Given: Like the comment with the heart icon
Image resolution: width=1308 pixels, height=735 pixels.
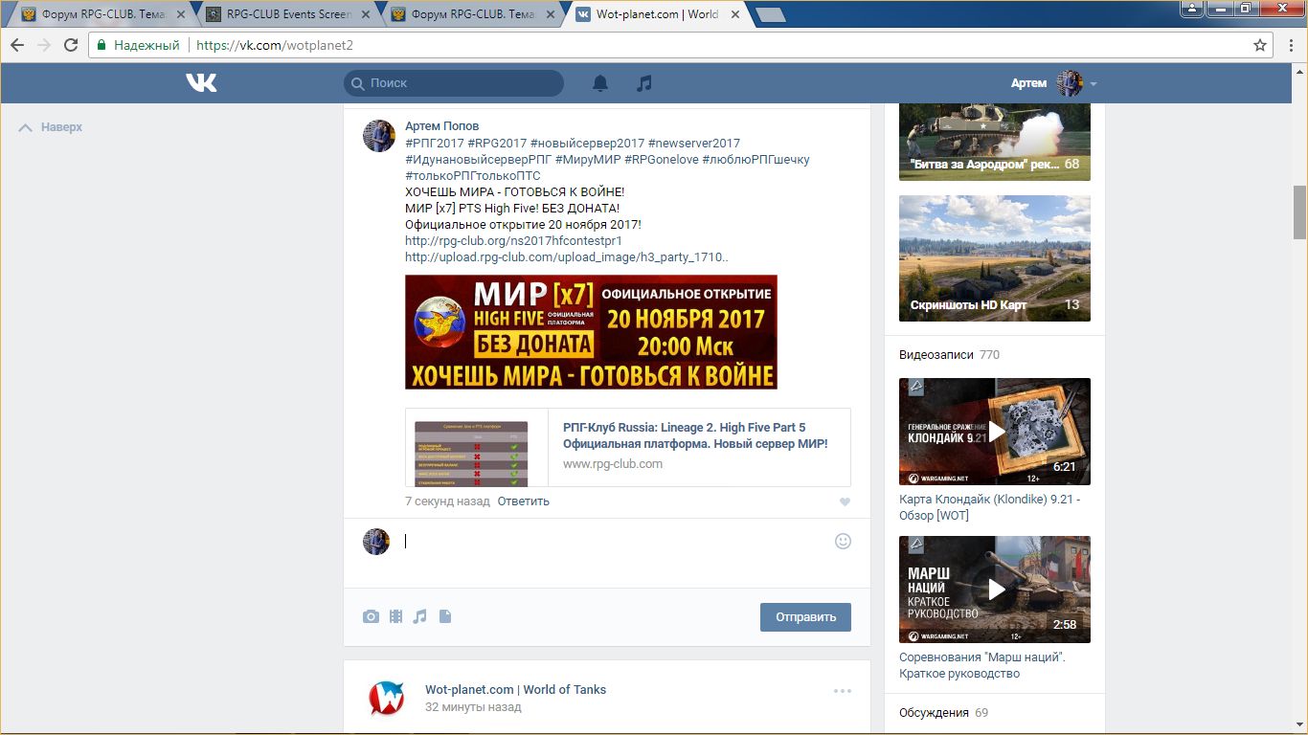Looking at the screenshot, I should click(x=845, y=502).
